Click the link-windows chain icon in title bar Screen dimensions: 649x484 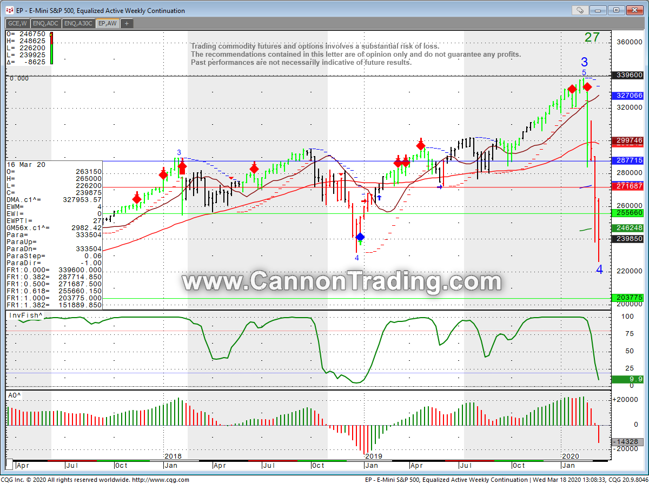[579, 10]
